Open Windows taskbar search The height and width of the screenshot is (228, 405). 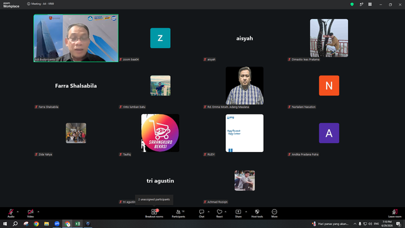click(15, 224)
